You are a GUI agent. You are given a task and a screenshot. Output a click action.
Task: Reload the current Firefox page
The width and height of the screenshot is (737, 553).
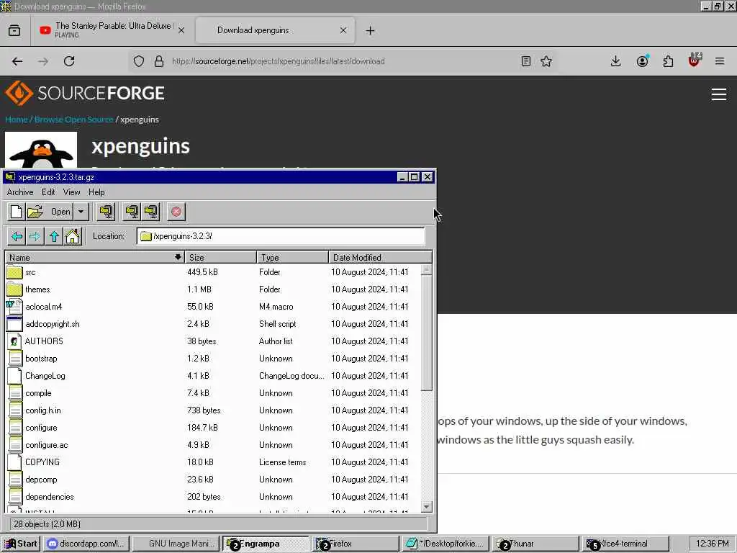tap(69, 61)
